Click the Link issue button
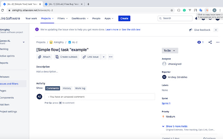The image size is (223, 139). [91, 57]
